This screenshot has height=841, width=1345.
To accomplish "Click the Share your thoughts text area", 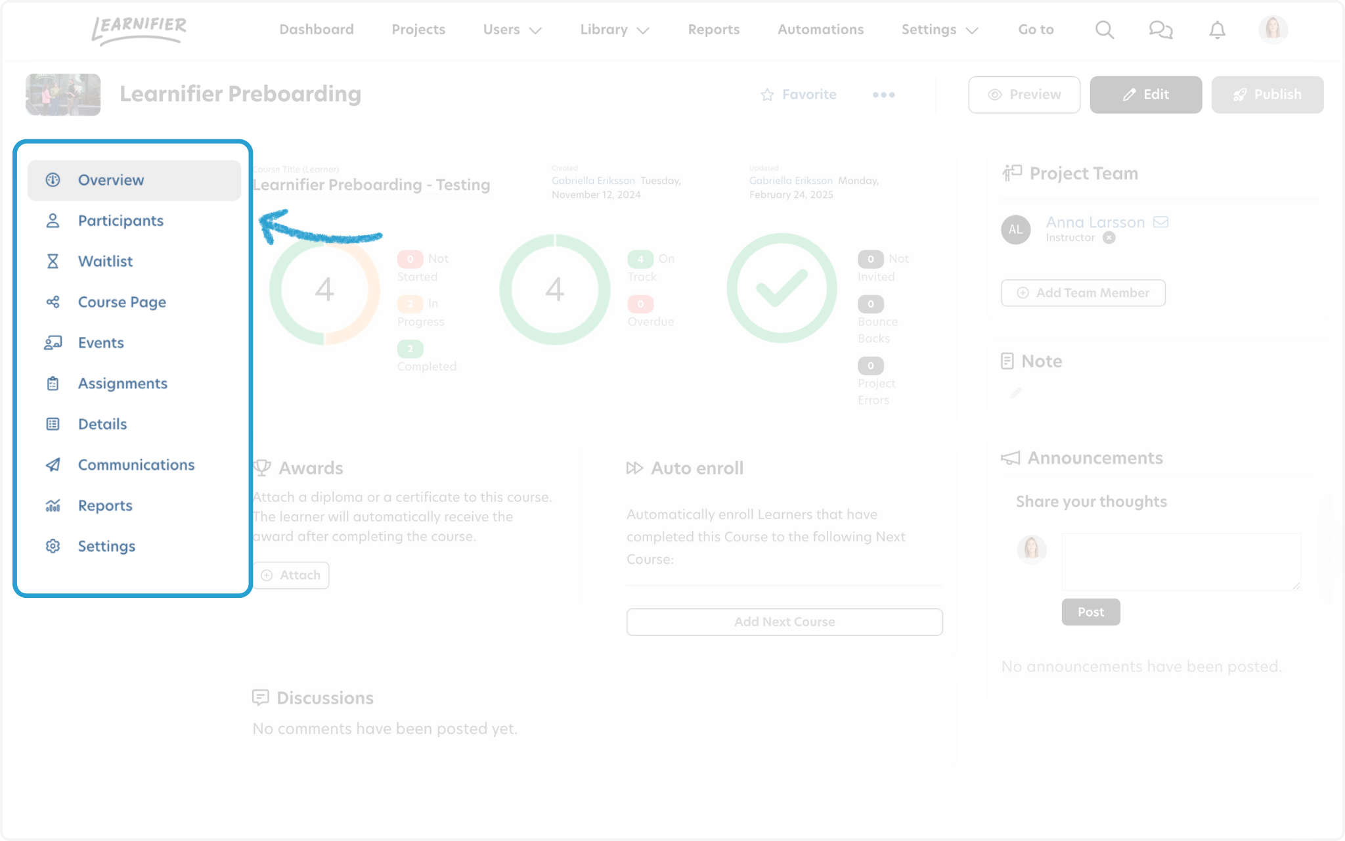I will pyautogui.click(x=1181, y=562).
